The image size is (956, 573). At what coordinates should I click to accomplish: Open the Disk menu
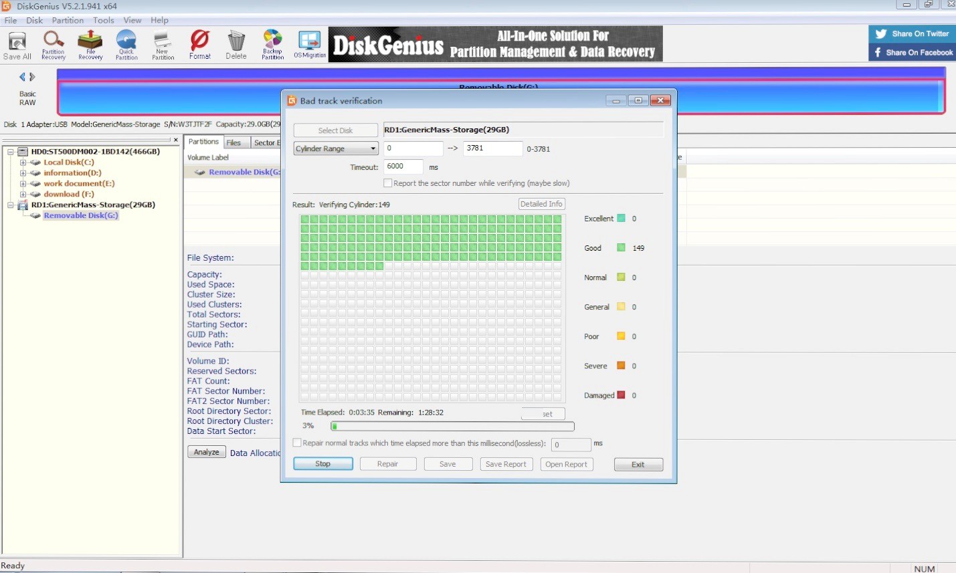[x=35, y=20]
